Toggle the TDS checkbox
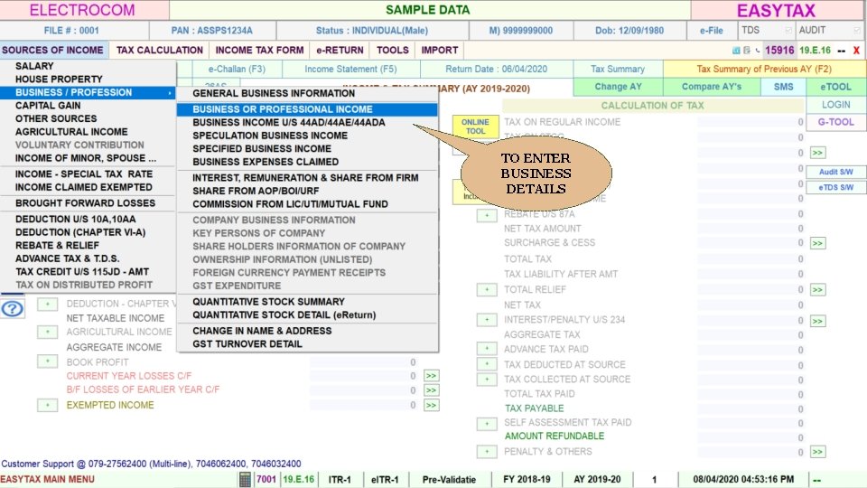Image resolution: width=867 pixels, height=488 pixels. pyautogui.click(x=788, y=31)
